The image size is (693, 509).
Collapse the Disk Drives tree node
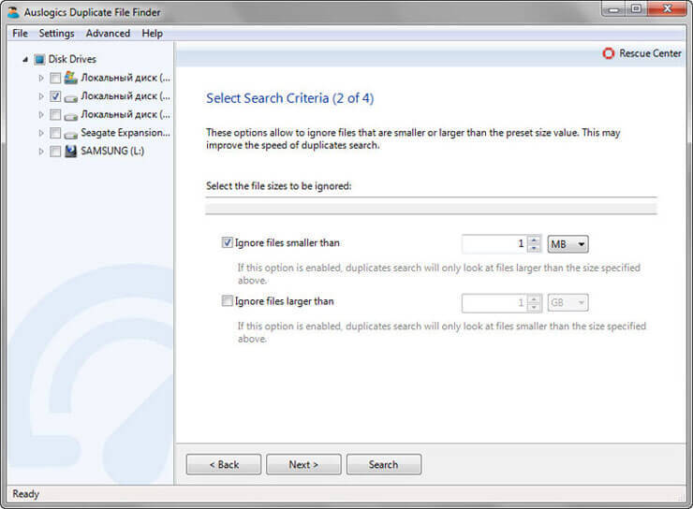point(23,59)
